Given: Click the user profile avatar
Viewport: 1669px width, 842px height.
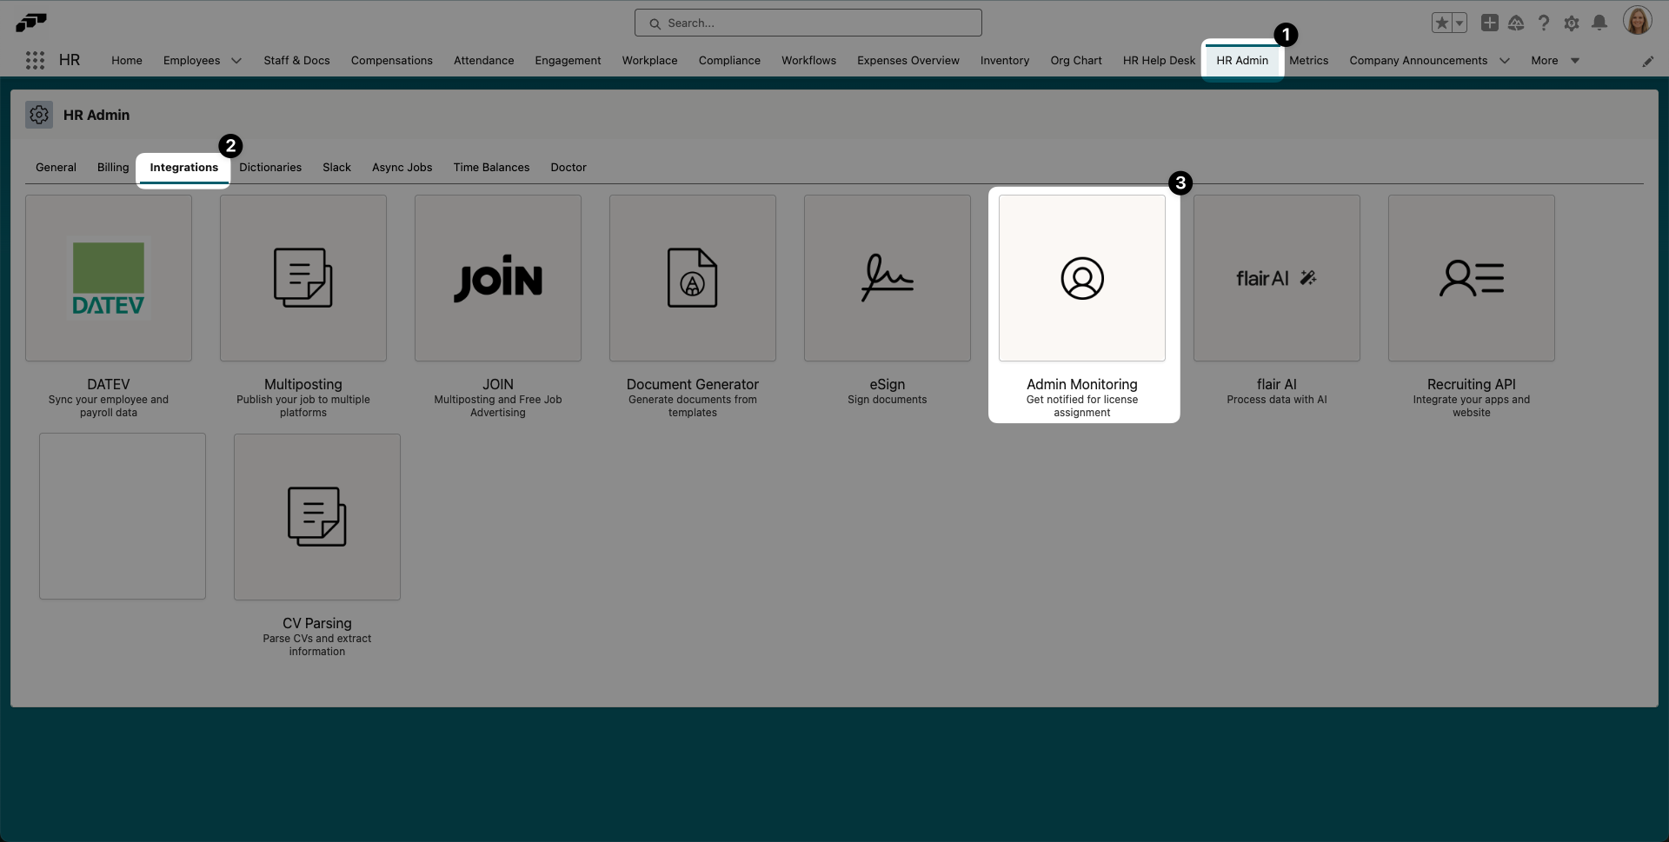Looking at the screenshot, I should click(x=1637, y=22).
